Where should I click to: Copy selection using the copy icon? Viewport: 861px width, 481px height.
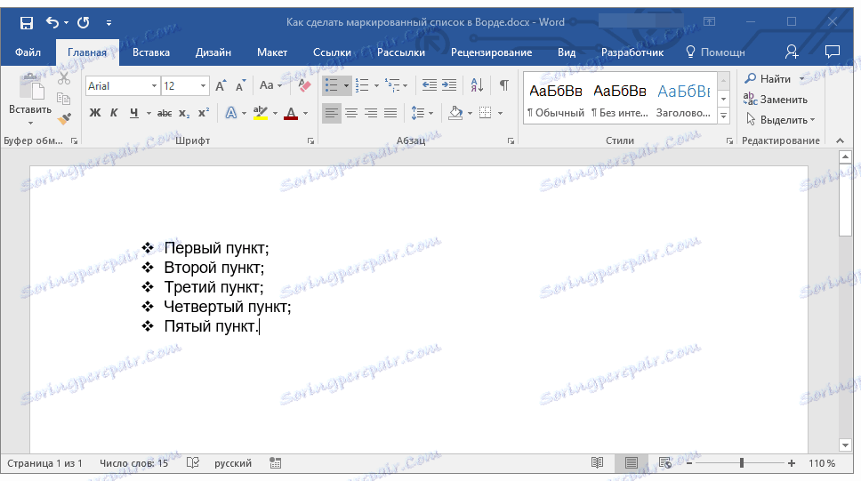(x=64, y=99)
